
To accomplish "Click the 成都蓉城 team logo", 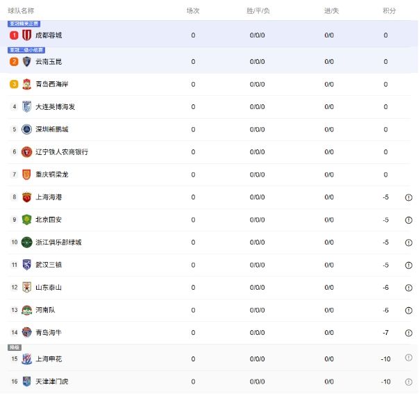I will [x=26, y=35].
